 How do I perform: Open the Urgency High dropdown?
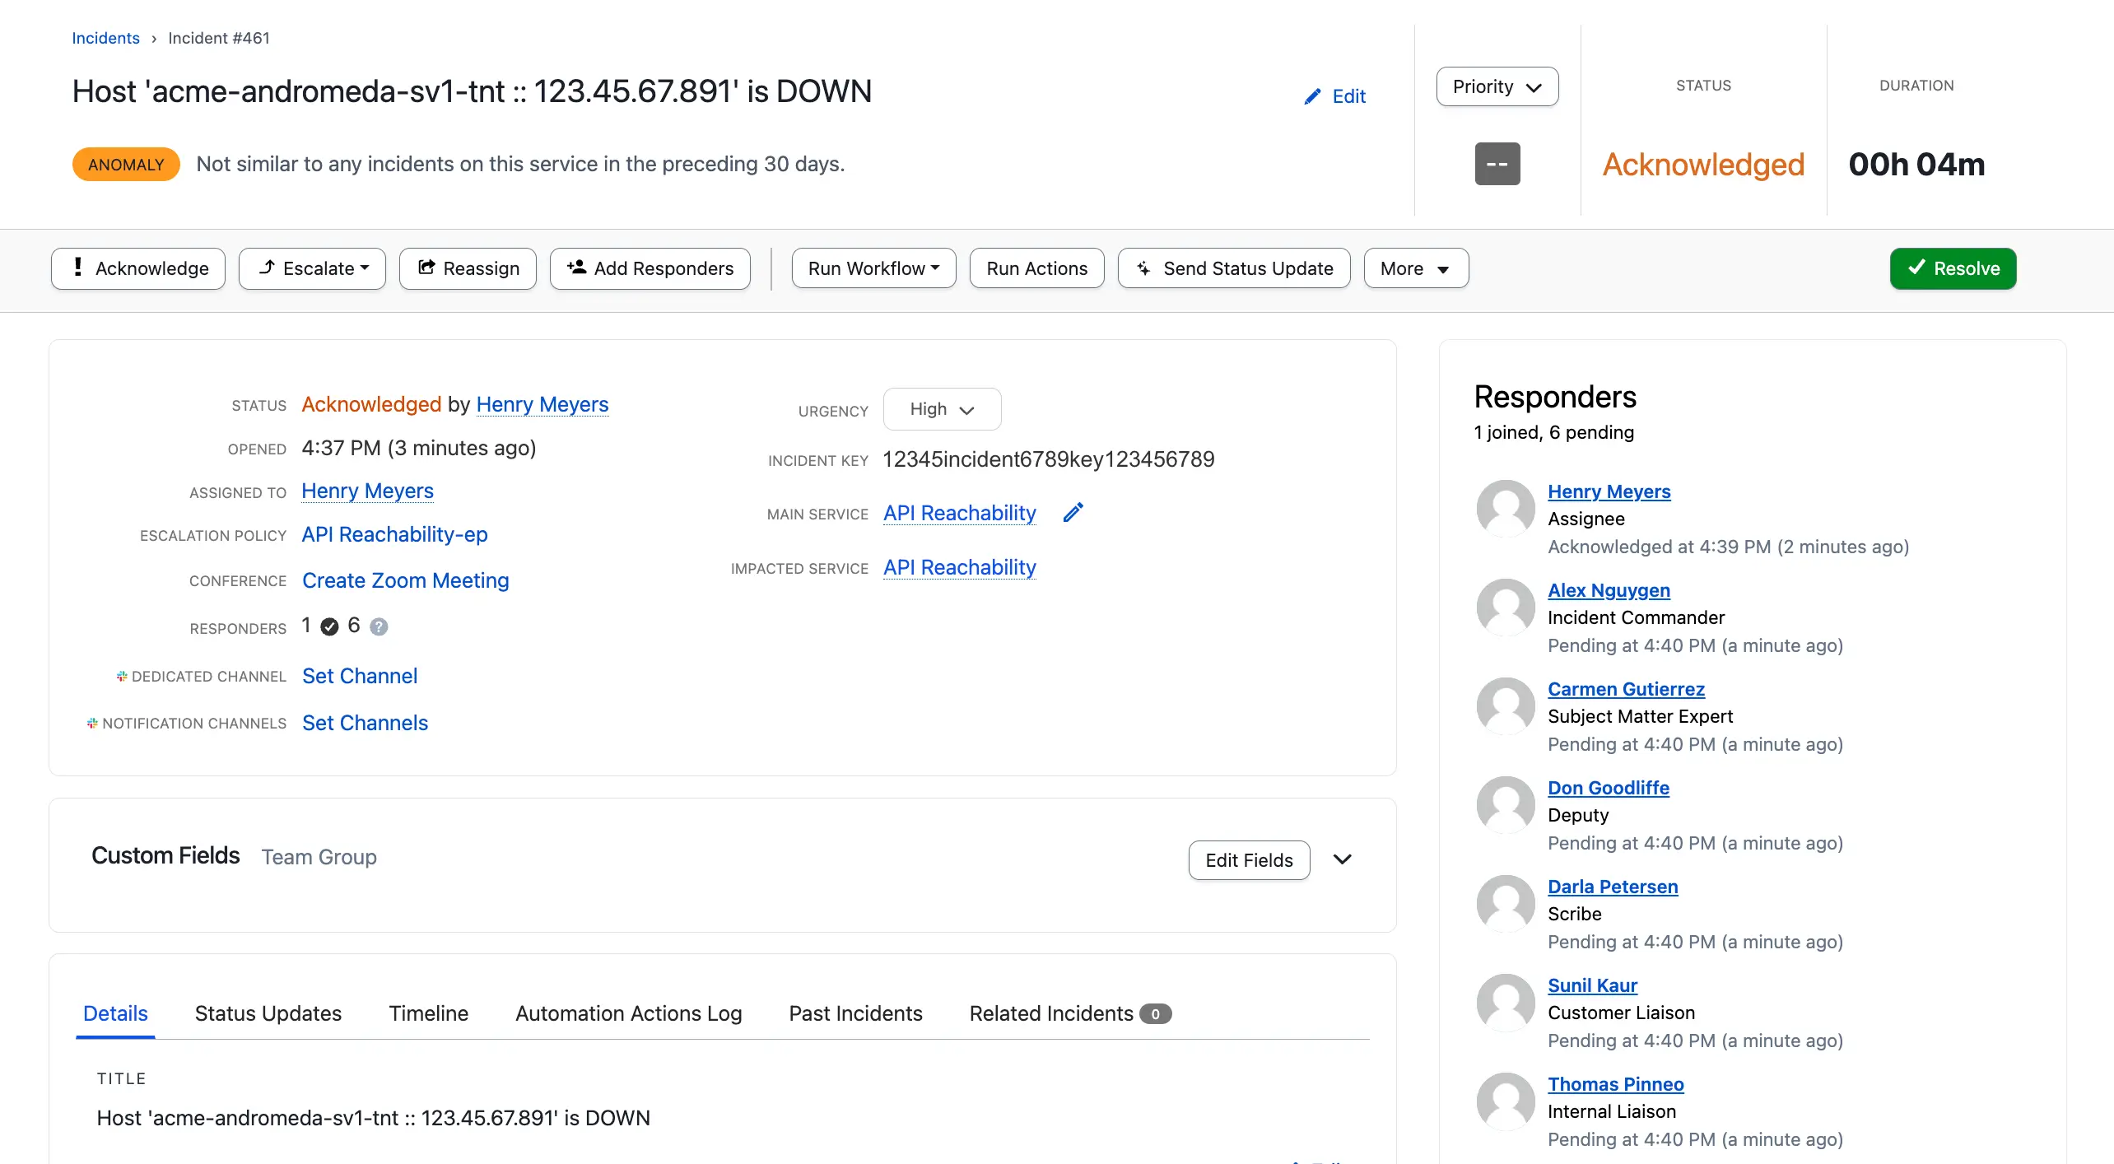942,409
